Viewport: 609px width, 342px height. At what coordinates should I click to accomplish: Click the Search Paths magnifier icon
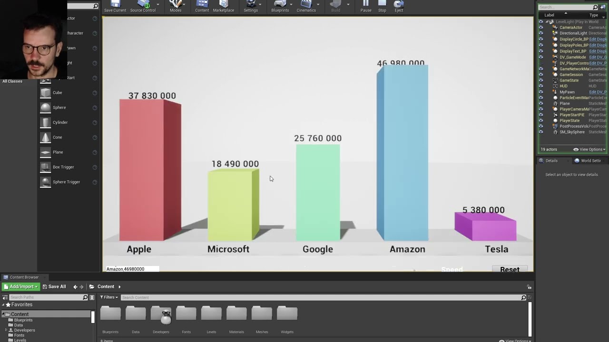85,297
